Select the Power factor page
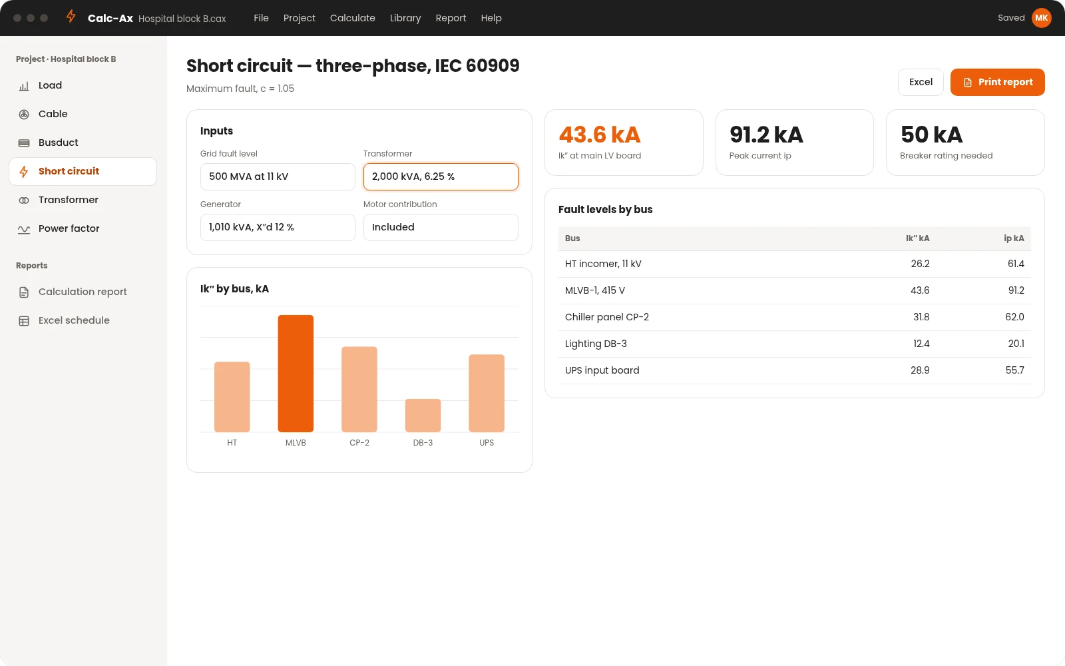The image size is (1065, 666). (x=83, y=228)
